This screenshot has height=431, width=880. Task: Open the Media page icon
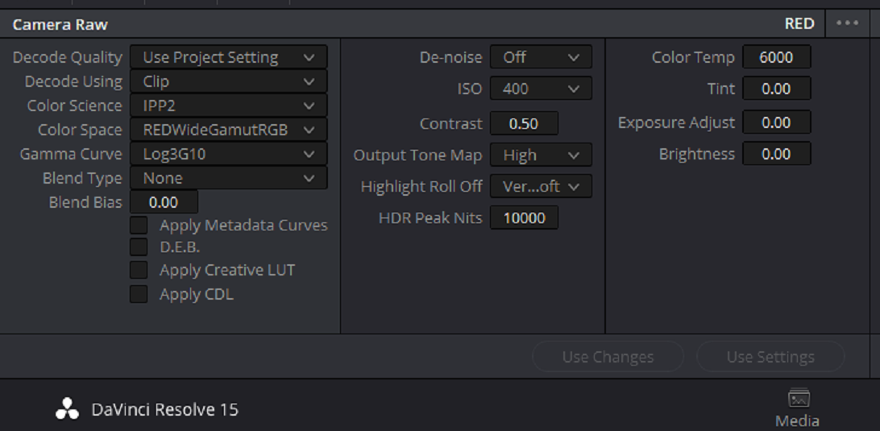pyautogui.click(x=798, y=398)
